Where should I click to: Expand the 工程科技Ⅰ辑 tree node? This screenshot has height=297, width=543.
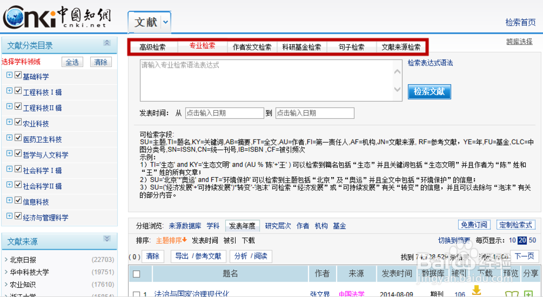9,91
